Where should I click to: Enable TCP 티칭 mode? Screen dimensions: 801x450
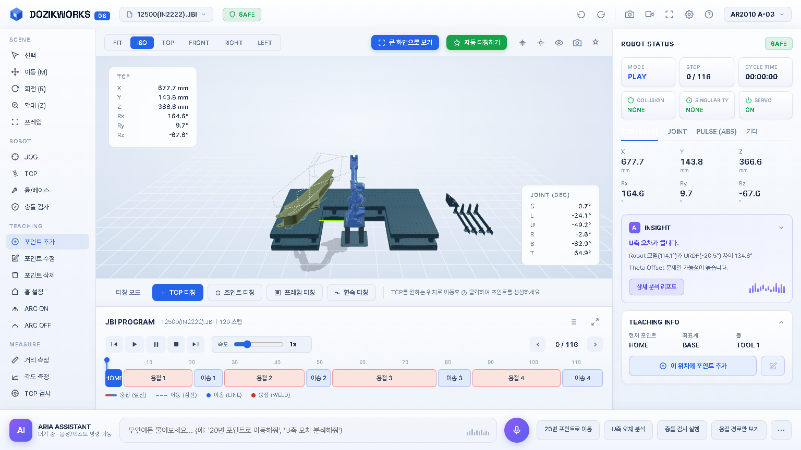tap(178, 293)
